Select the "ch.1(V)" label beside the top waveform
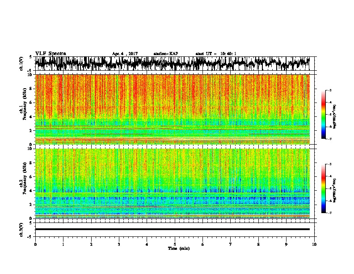The image size is (354, 274). coord(21,64)
